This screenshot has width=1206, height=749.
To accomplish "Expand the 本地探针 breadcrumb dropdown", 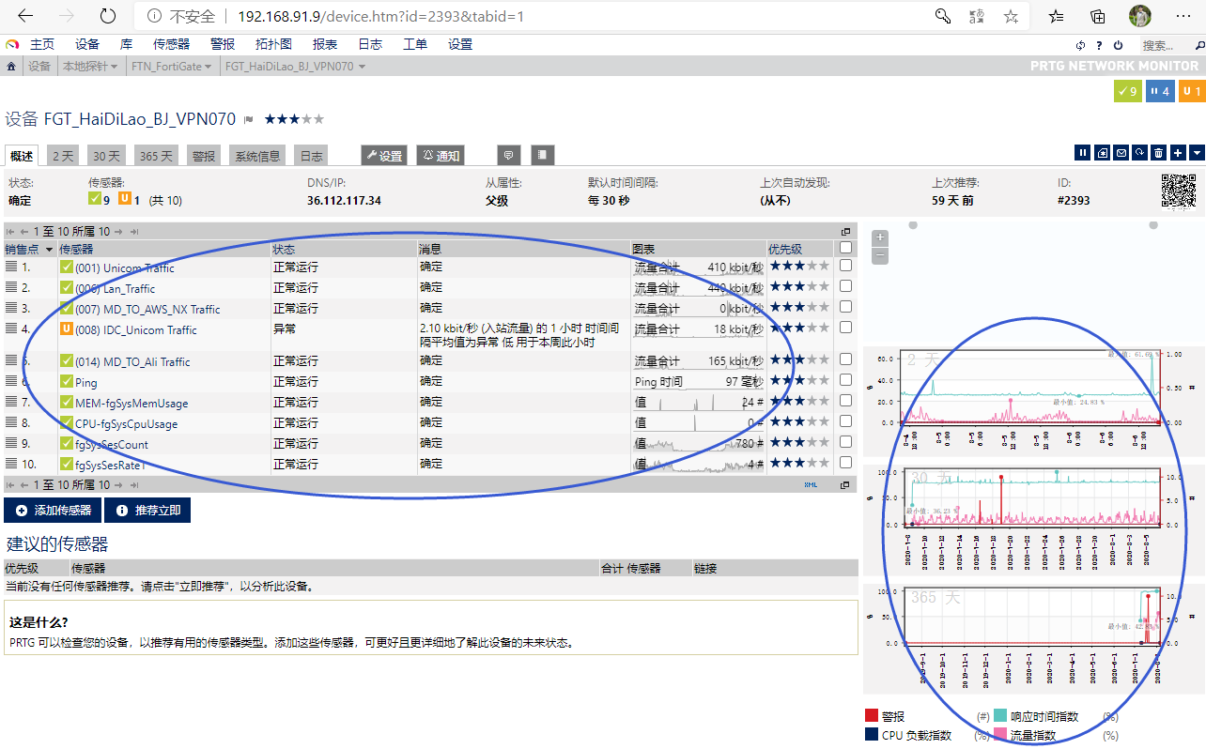I will [x=90, y=67].
